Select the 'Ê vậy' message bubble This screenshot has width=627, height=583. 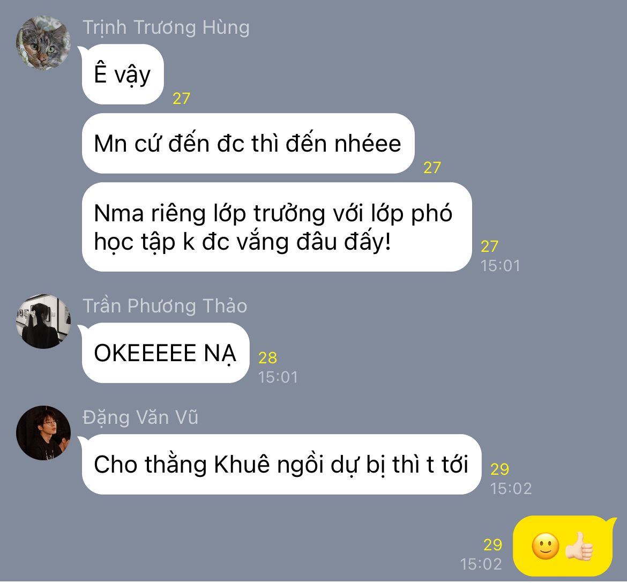click(x=122, y=74)
